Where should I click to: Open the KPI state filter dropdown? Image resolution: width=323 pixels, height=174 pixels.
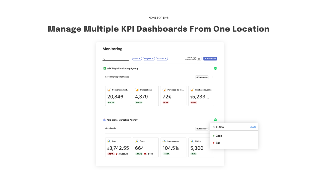pos(162,59)
